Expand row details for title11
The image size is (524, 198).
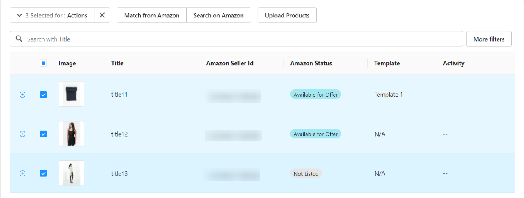22,95
